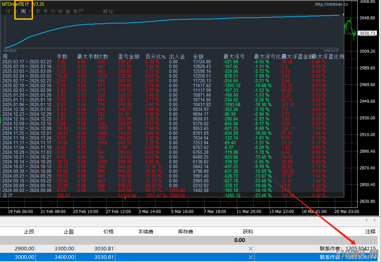Click the 19 Feb 06:00 time axis label
Screen dimensions: 381x262
coord(20,212)
